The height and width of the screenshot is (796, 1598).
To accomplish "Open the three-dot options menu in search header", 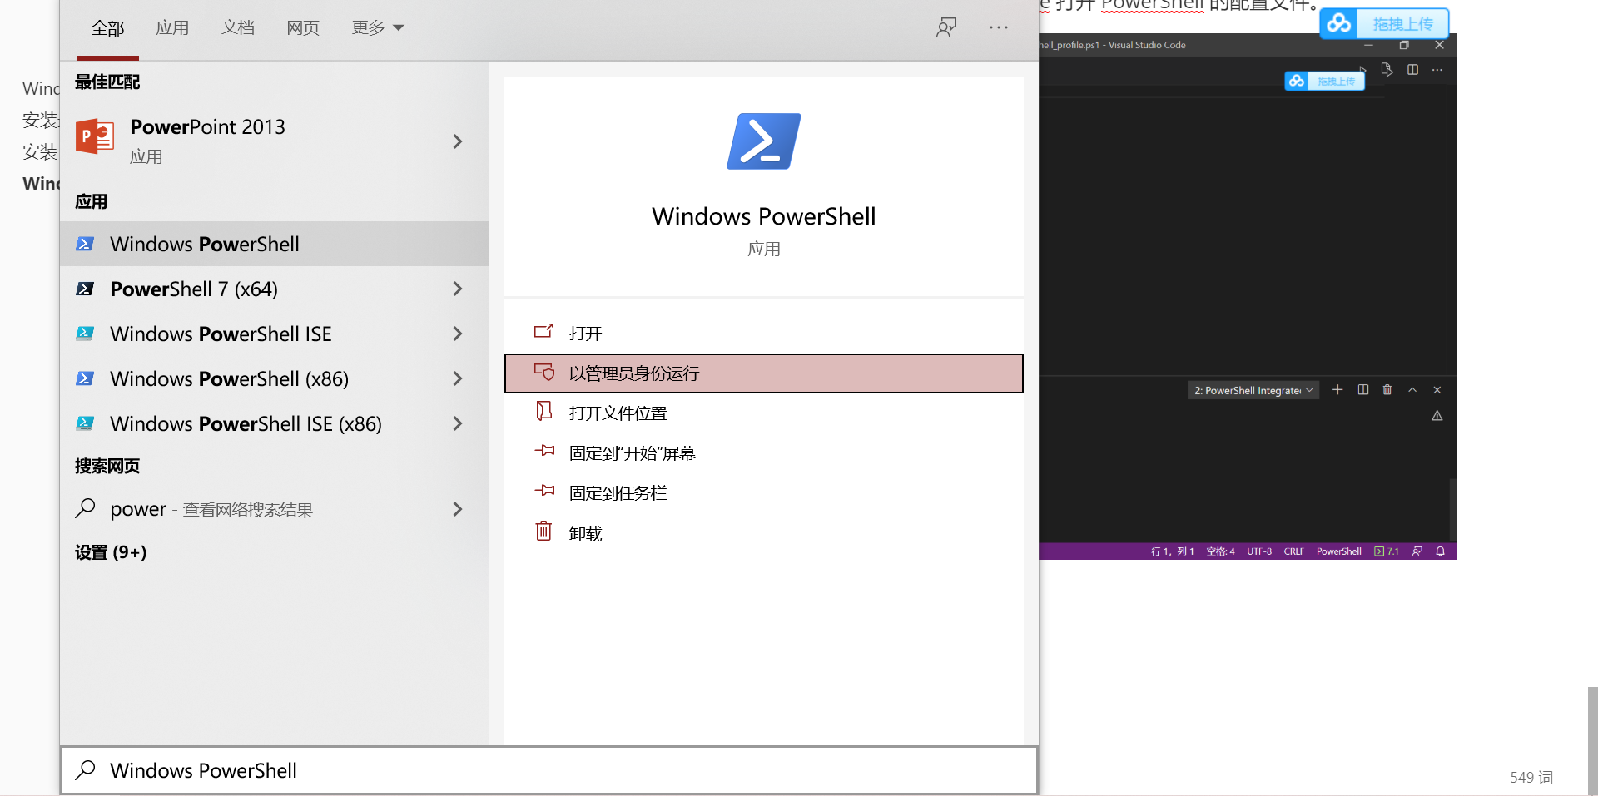I will point(999,27).
